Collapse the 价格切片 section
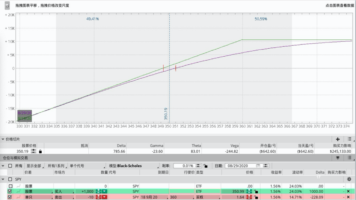Screen dimensions: 356x200 (x=3, y=139)
